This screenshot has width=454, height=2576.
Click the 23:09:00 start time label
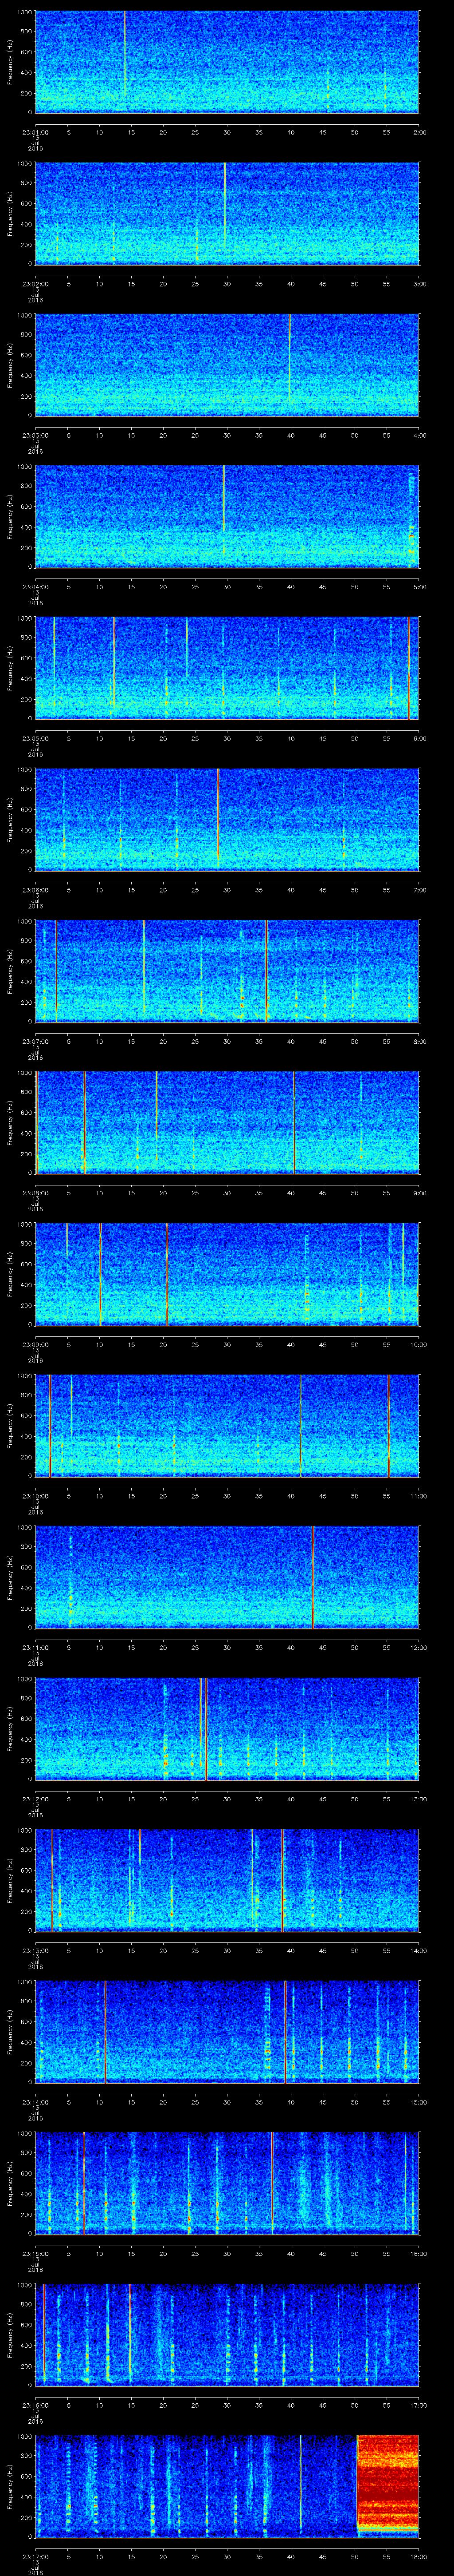[35, 1344]
